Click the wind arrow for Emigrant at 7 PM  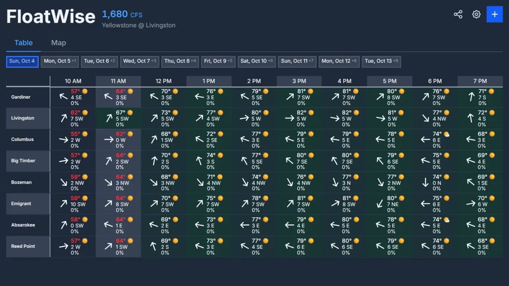click(x=471, y=204)
